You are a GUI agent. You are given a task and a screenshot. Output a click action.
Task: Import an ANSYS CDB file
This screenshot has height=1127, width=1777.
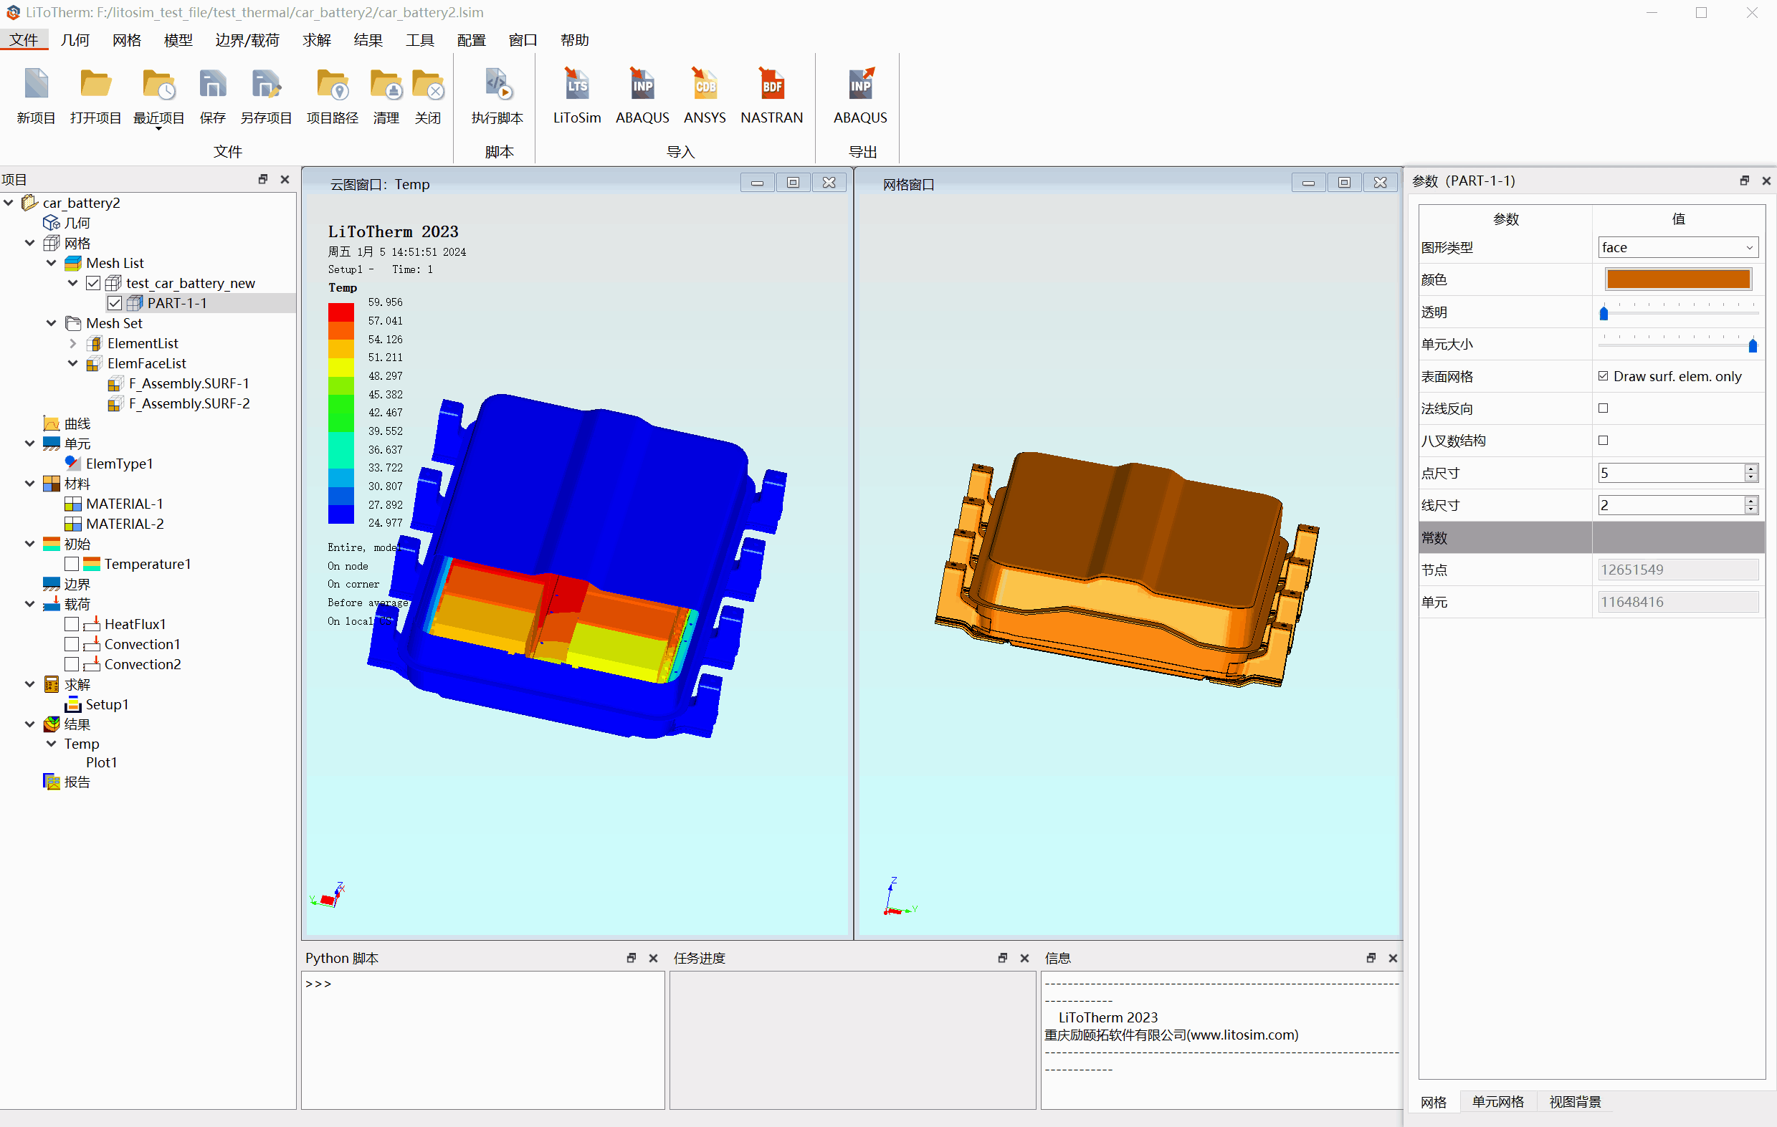[704, 85]
